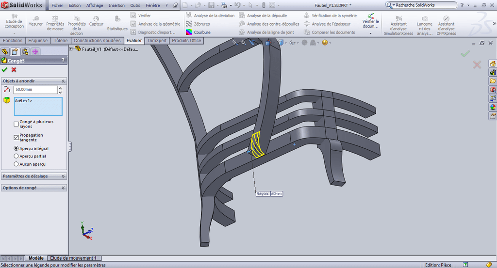
Task: Open the Capteur sensor tool
Action: pyautogui.click(x=96, y=21)
